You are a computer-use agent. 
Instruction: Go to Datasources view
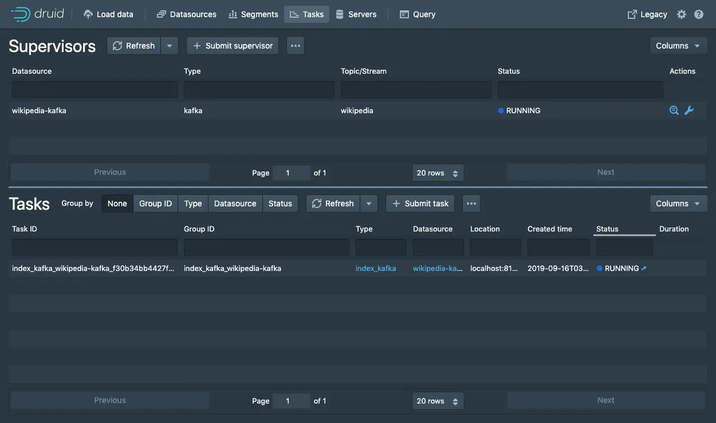point(187,14)
